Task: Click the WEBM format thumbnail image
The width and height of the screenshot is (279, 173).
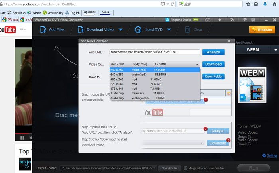Action: coord(252,85)
